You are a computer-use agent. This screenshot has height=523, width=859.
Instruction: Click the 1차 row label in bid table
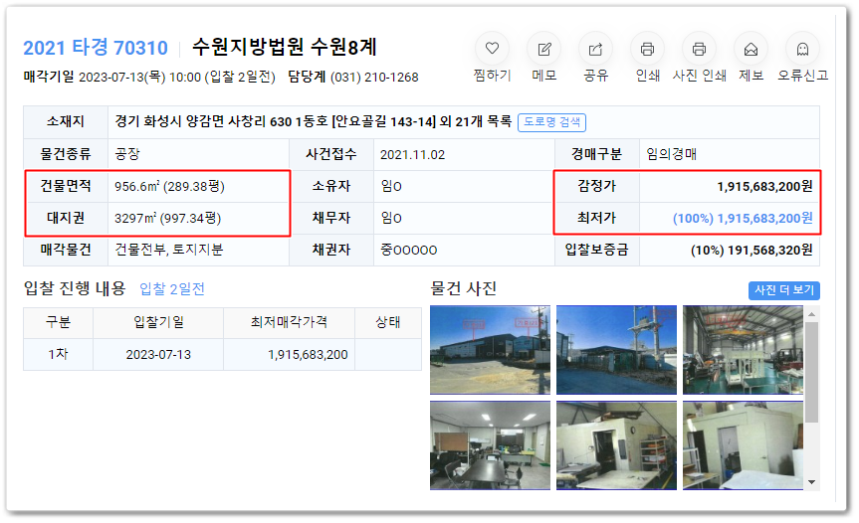pos(58,355)
